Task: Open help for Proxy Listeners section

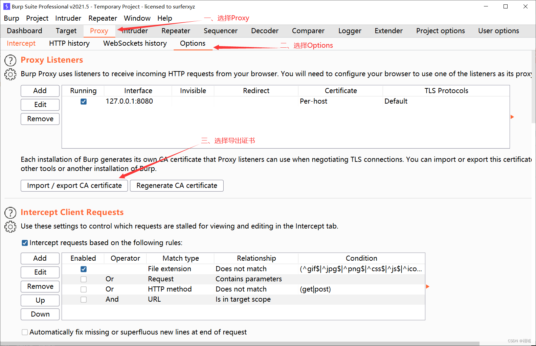Action: 10,61
